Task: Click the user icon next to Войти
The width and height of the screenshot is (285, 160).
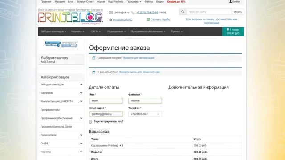Action: point(231,1)
